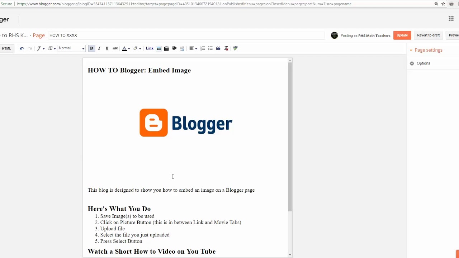The height and width of the screenshot is (258, 459).
Task: Click the insert image icon
Action: (x=159, y=48)
